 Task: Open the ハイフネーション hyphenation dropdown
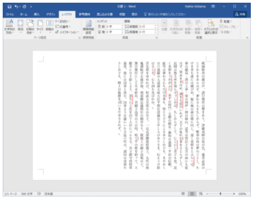(x=67, y=32)
